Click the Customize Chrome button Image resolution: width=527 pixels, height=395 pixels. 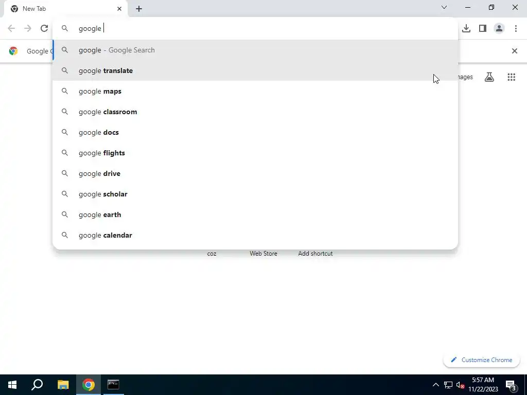(x=482, y=360)
